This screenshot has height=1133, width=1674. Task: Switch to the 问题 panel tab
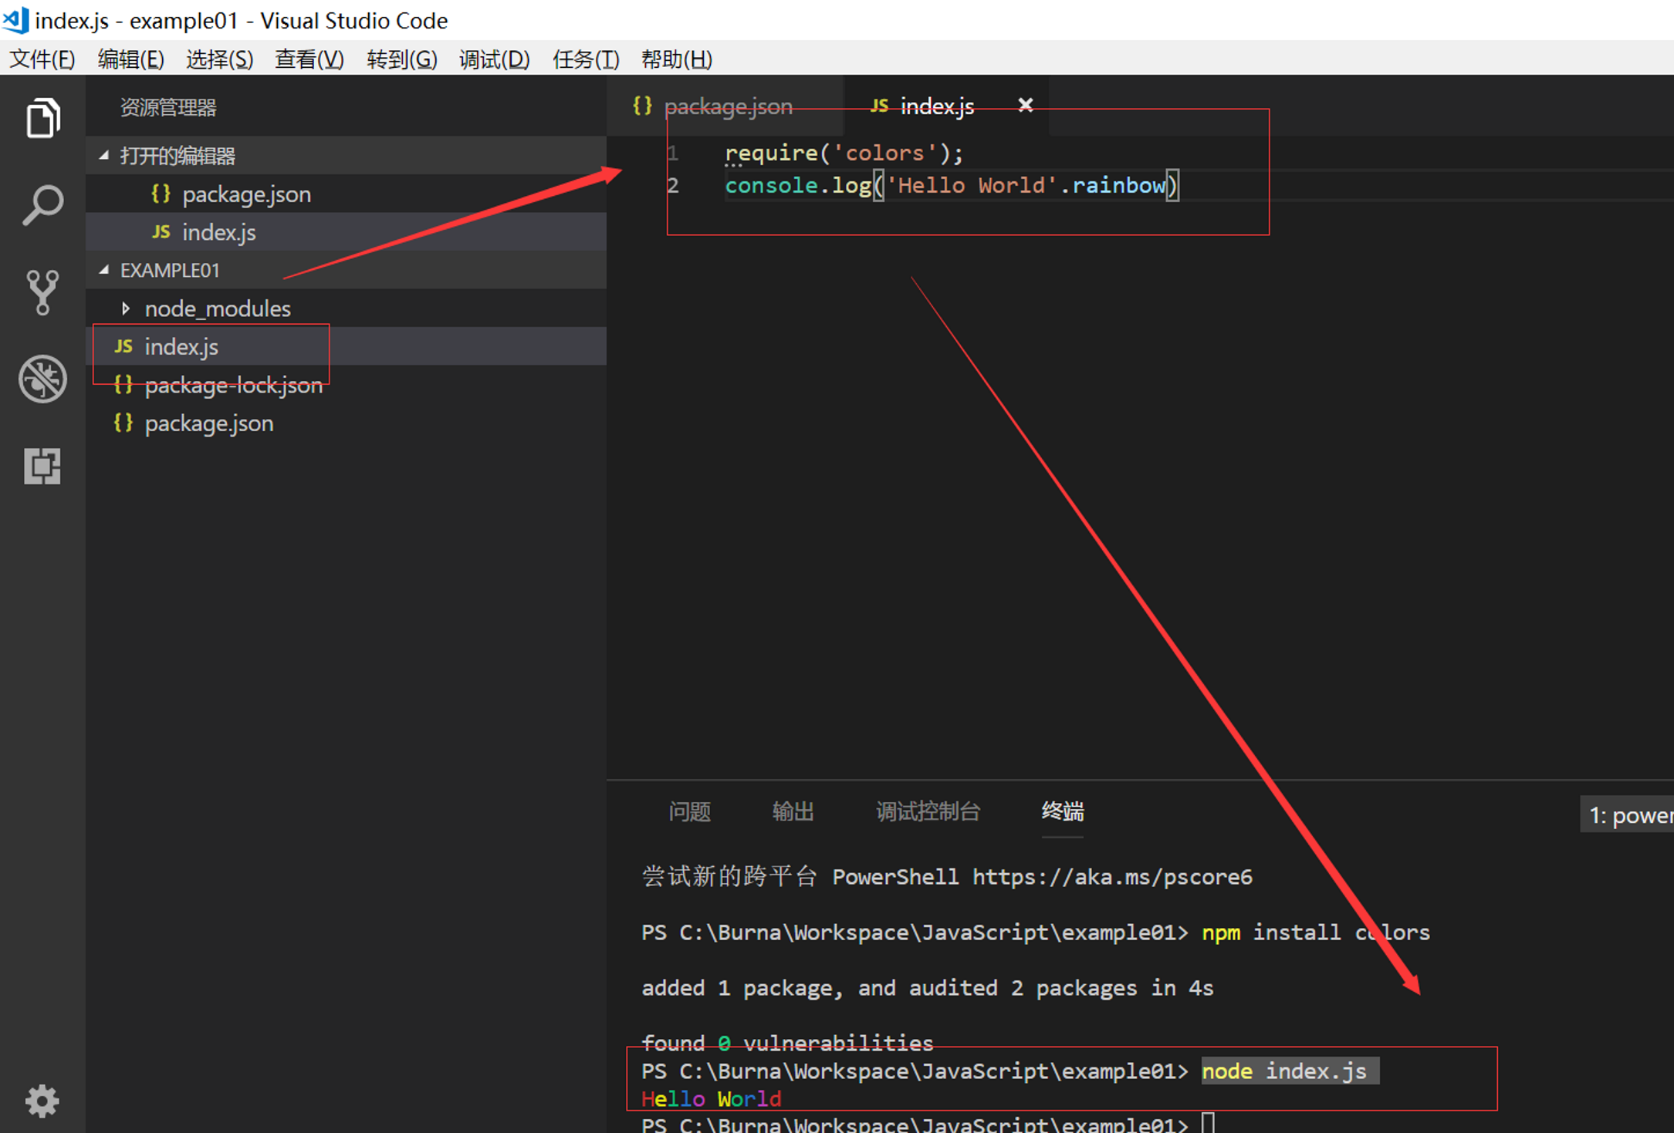point(689,811)
